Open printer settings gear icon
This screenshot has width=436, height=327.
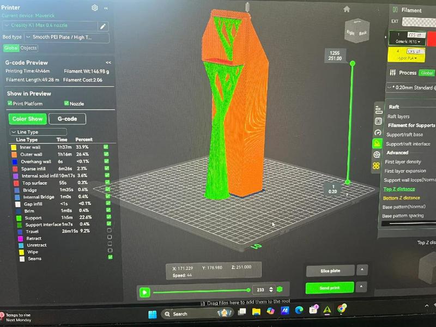click(x=94, y=8)
